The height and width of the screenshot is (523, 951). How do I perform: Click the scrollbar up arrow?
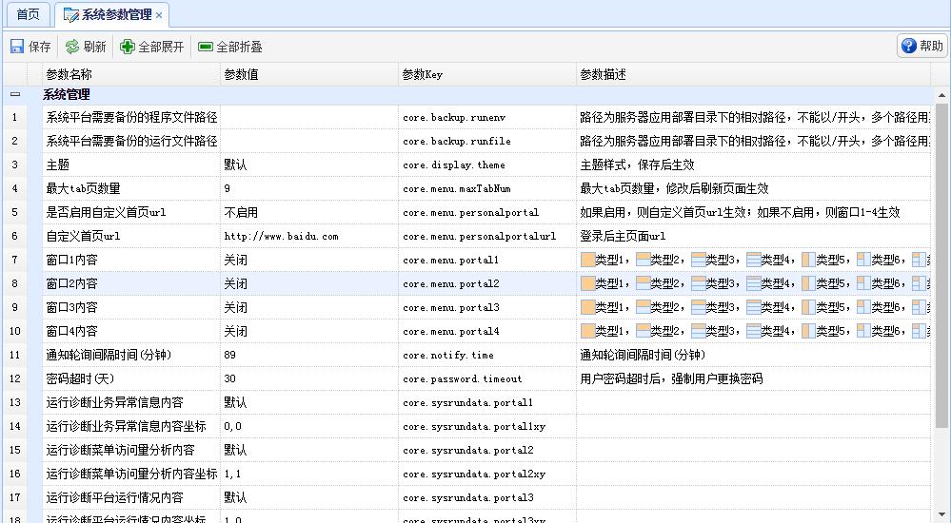point(941,95)
